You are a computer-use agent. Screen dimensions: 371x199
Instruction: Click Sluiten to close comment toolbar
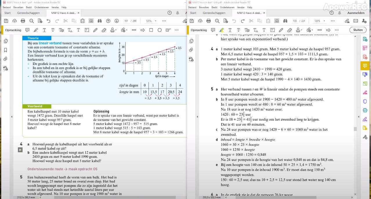coord(358,30)
